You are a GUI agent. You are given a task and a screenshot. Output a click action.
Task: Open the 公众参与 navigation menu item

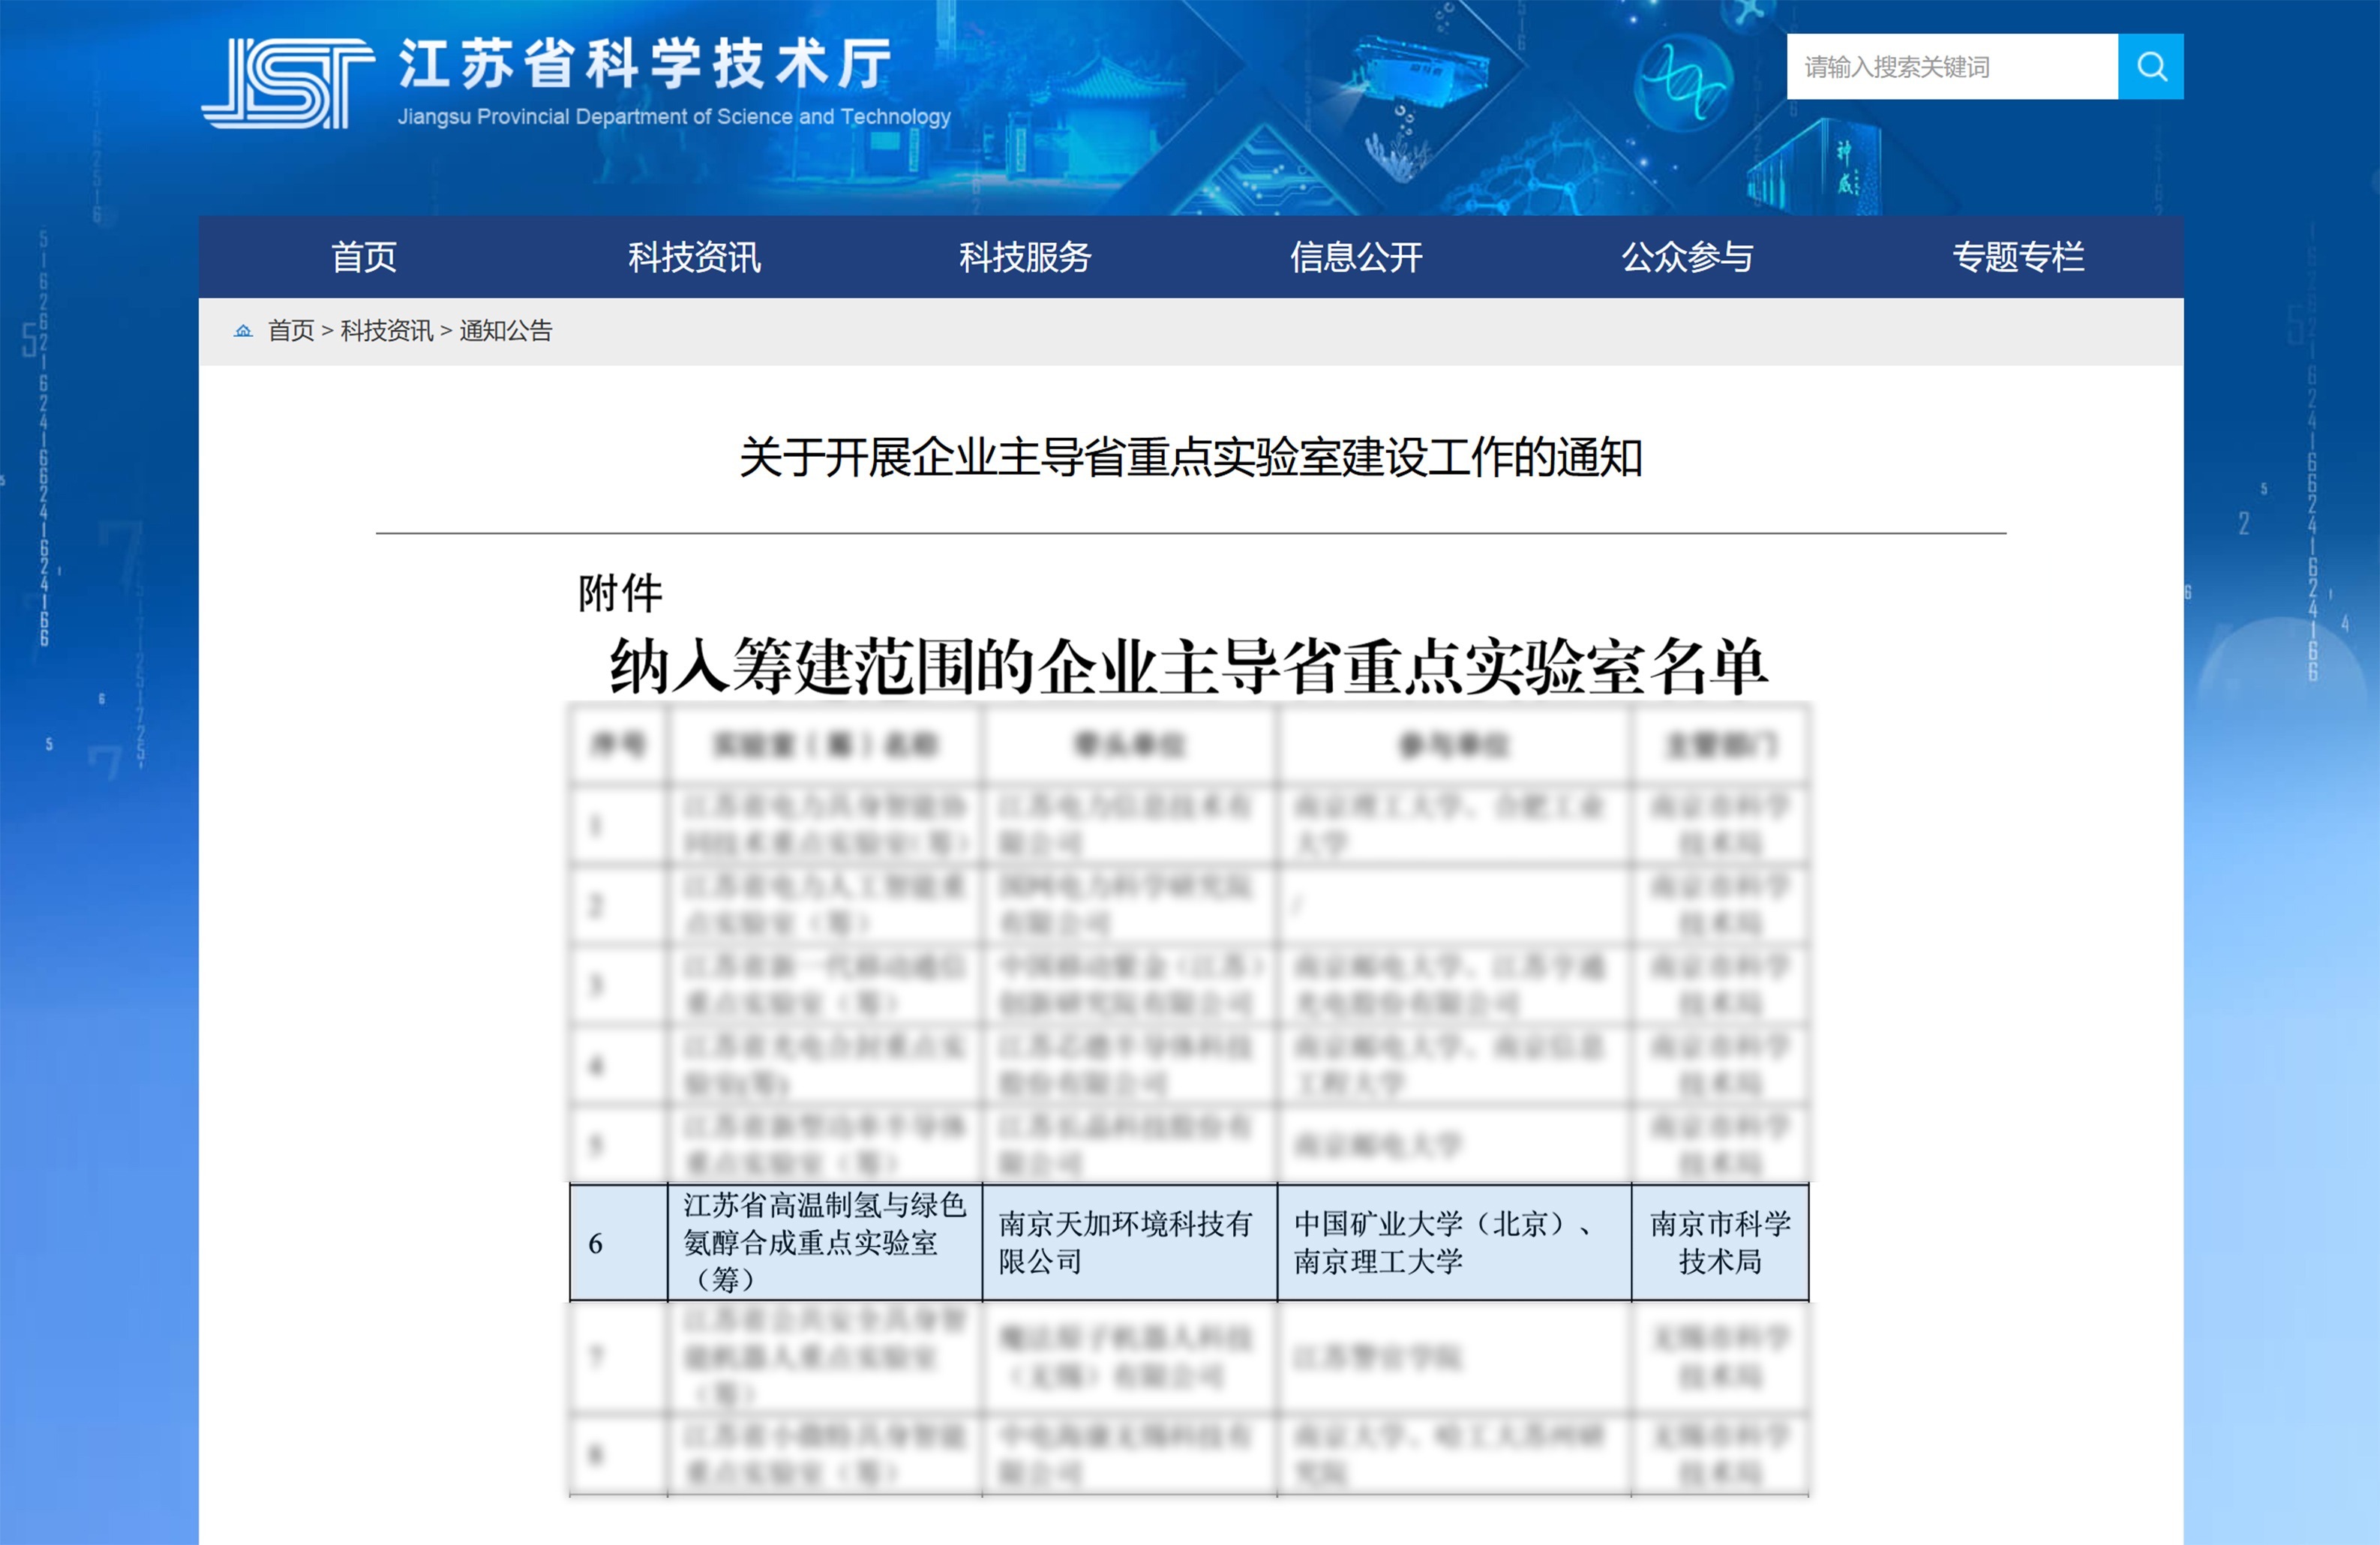coord(1687,257)
